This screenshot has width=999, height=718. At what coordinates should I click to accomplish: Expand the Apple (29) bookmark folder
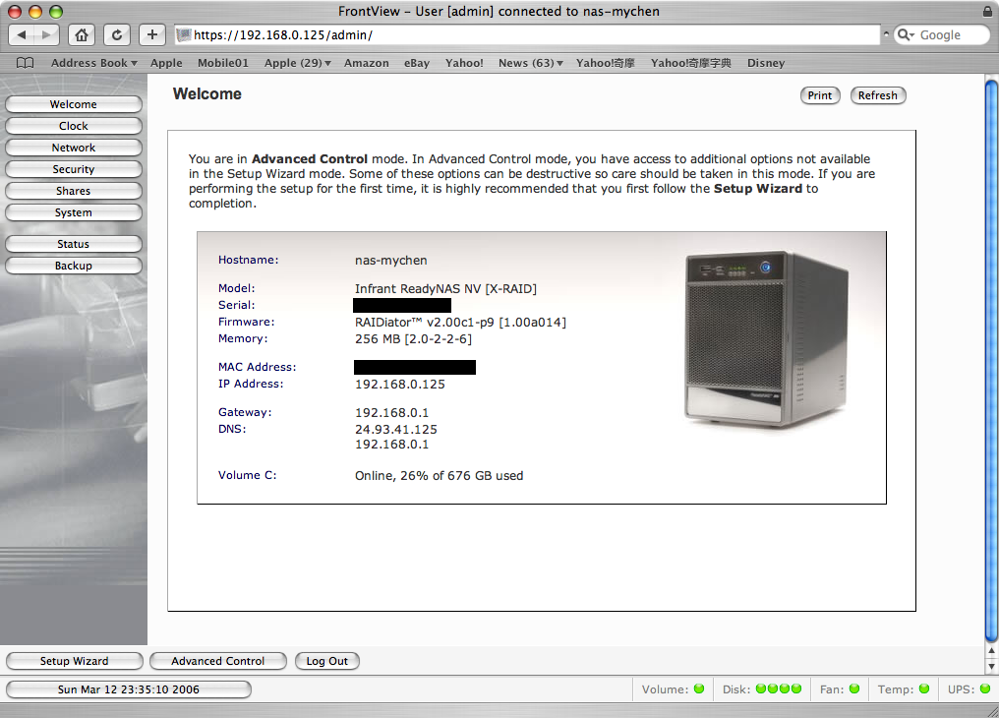click(298, 63)
